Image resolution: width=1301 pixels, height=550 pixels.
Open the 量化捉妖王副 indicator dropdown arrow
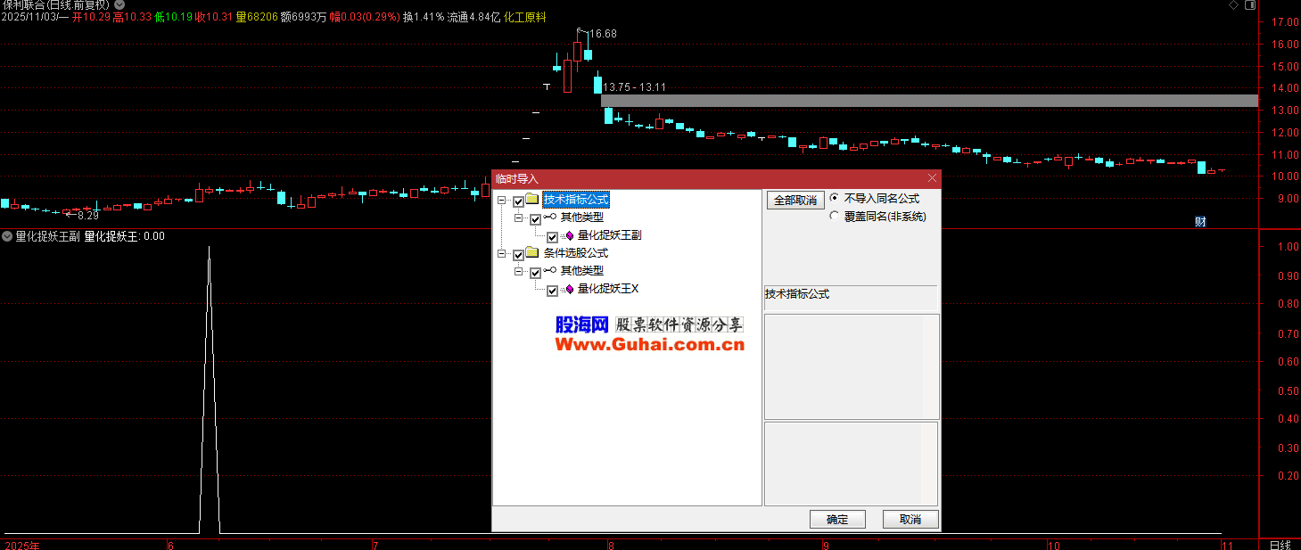point(7,236)
